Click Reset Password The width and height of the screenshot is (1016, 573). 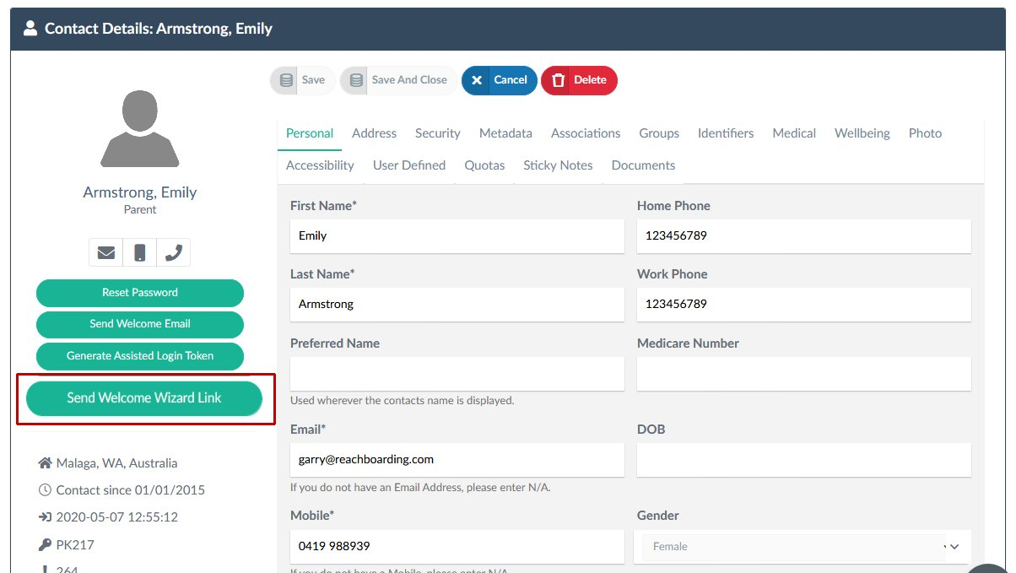(140, 293)
